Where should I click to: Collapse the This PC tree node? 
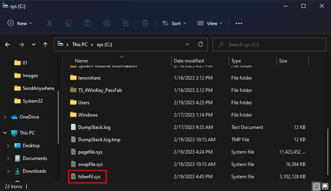tap(5, 133)
